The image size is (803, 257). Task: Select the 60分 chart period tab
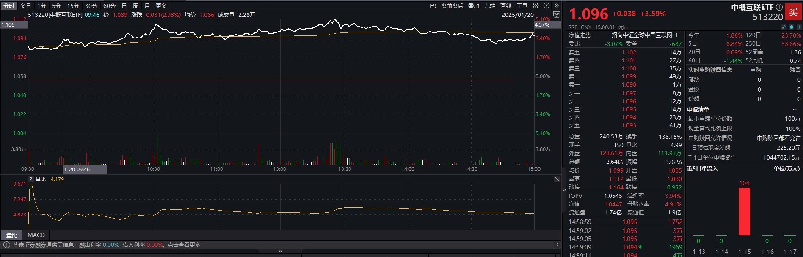pyautogui.click(x=109, y=6)
